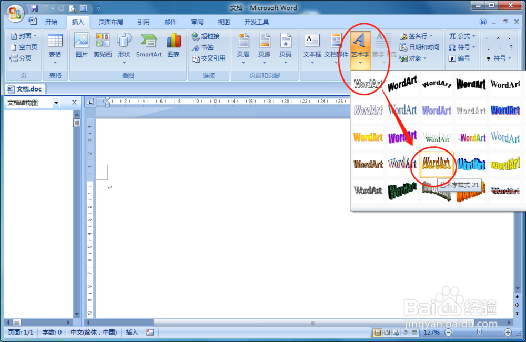Select the 文档.doc document tab

[25, 89]
